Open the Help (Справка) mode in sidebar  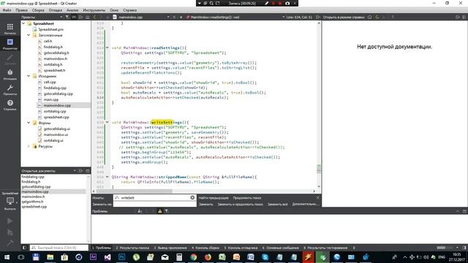pyautogui.click(x=10, y=105)
